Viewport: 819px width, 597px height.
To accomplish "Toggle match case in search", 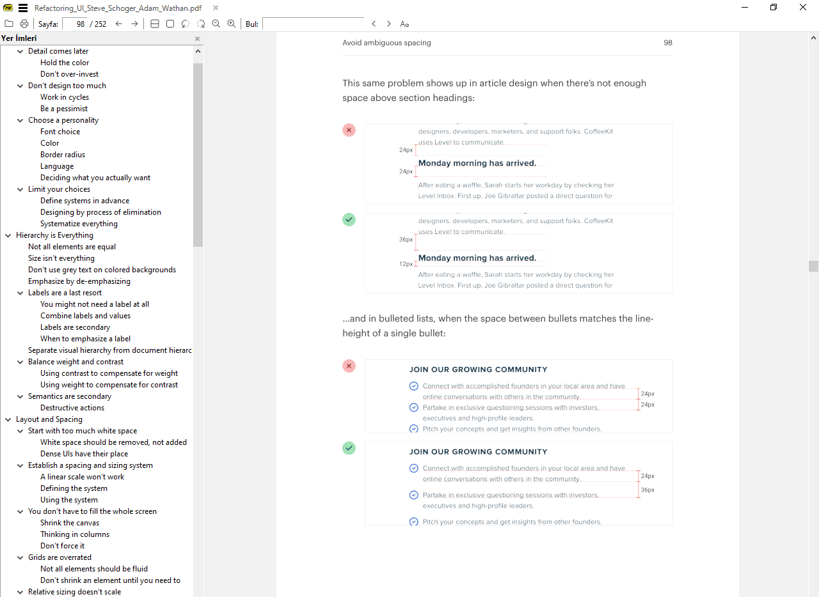I will coord(404,24).
